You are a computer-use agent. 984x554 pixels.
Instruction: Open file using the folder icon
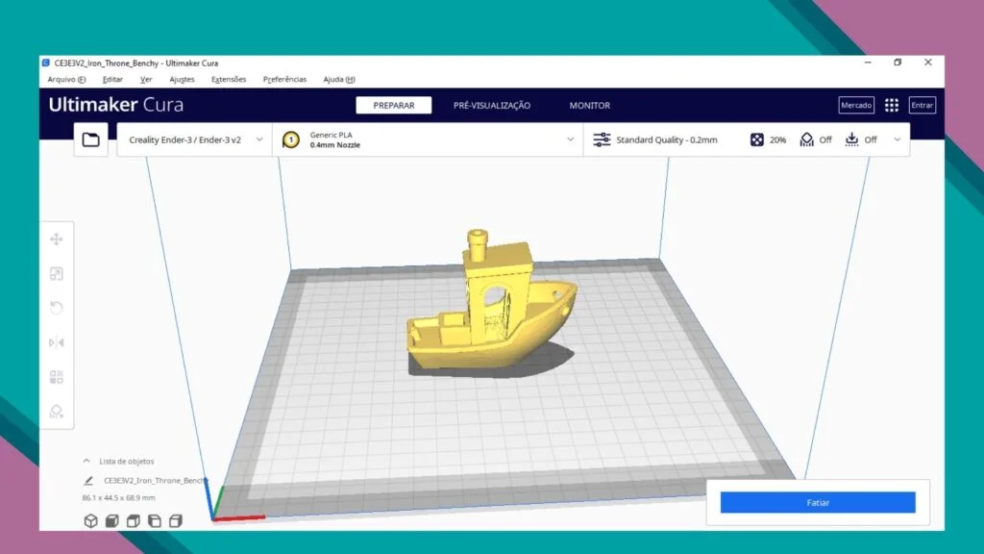point(91,139)
